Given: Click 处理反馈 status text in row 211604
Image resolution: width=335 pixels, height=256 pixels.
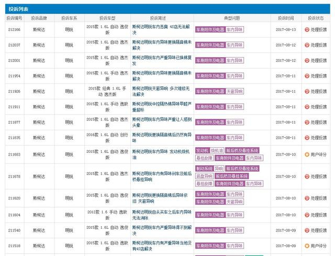Looking at the screenshot, I should (319, 215).
